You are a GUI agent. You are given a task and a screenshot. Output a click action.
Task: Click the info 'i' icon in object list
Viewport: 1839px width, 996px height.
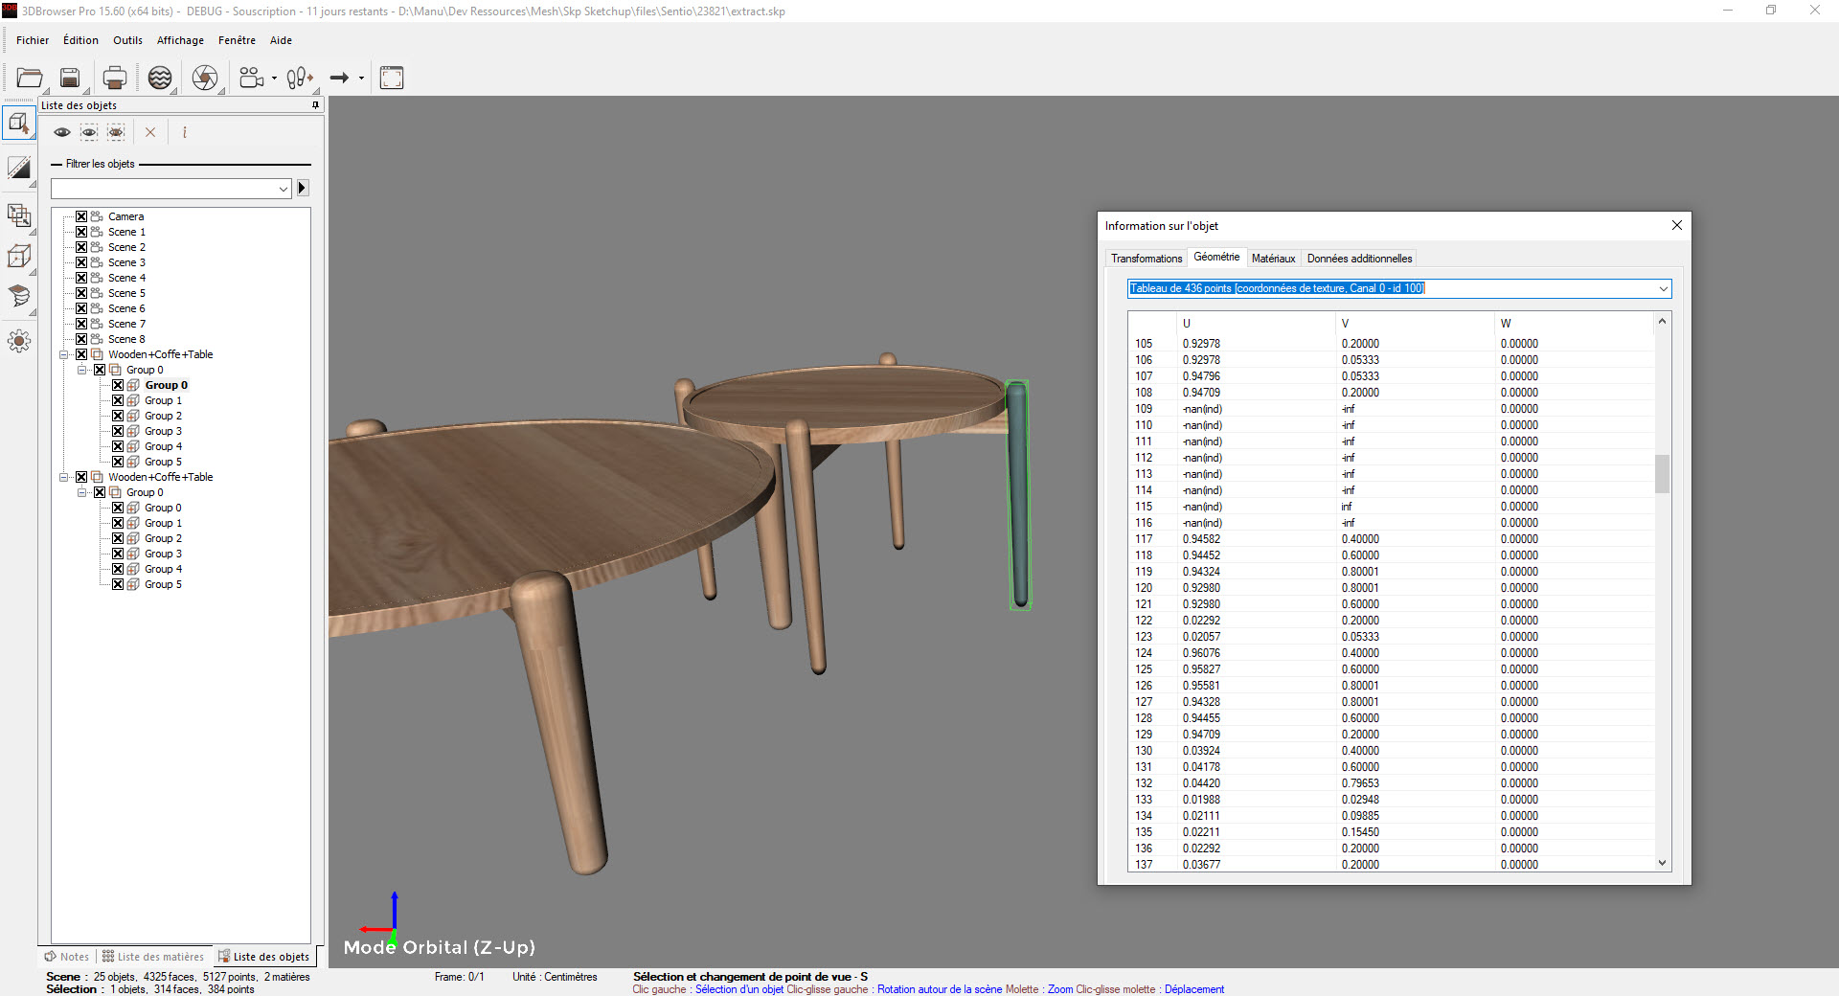tap(185, 132)
